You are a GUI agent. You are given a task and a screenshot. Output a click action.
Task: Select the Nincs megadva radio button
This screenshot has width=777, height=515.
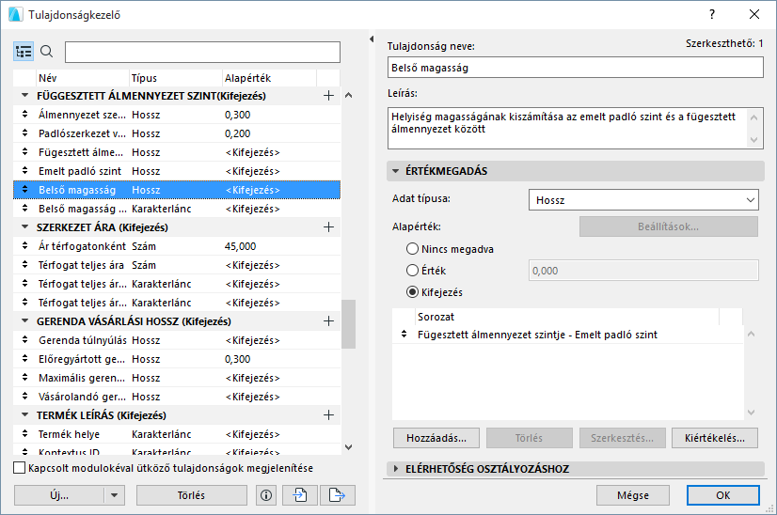click(x=412, y=249)
